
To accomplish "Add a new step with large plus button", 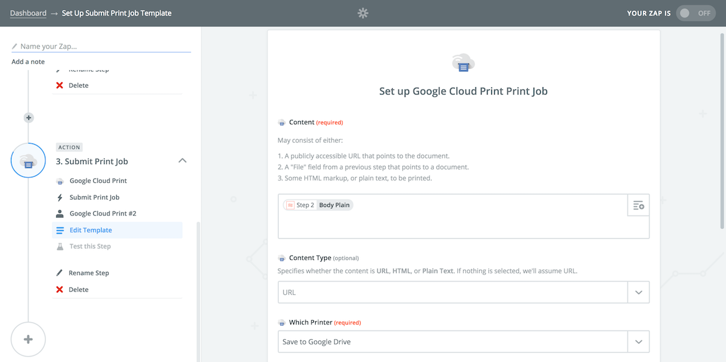I will click(x=28, y=340).
